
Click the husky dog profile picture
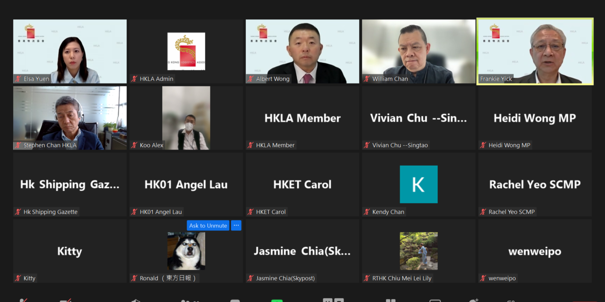[186, 251]
